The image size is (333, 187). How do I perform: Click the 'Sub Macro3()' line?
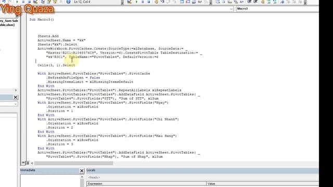pos(42,20)
